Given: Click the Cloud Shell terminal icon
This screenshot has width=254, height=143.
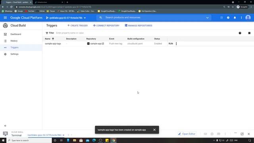Looking at the screenshot, I should (5, 134).
